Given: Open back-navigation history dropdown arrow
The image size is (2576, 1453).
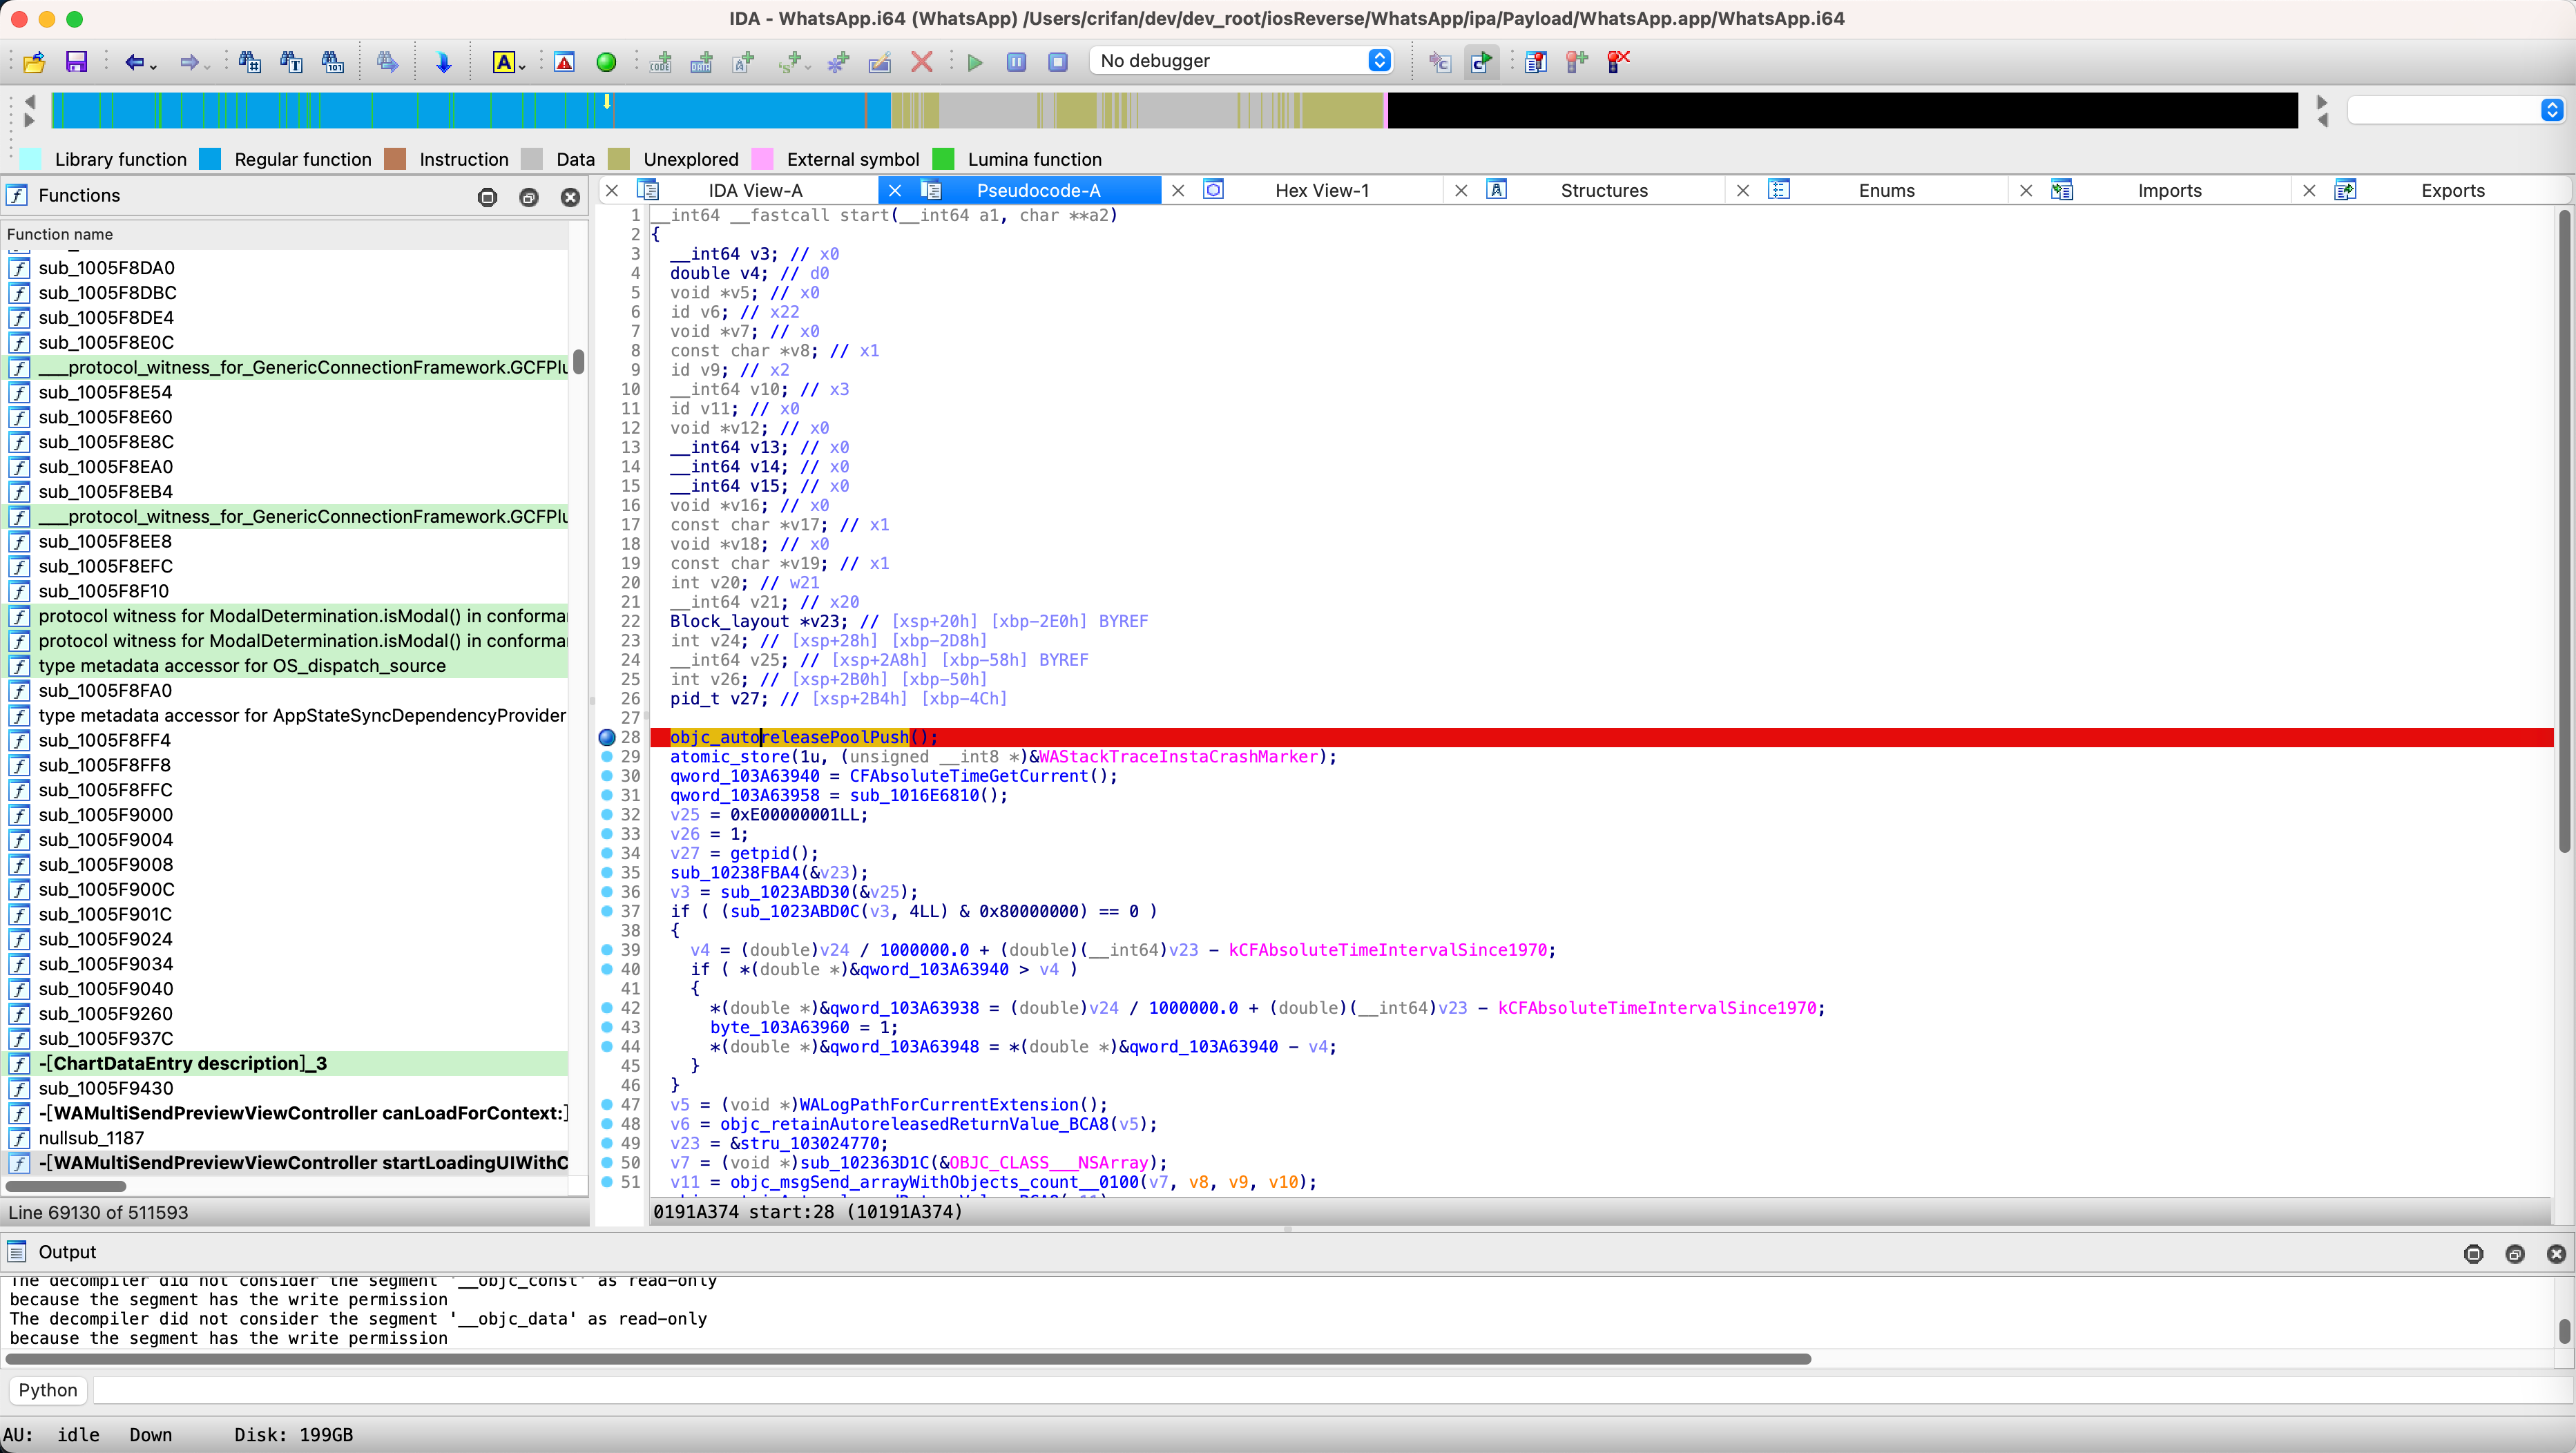Looking at the screenshot, I should coord(153,66).
